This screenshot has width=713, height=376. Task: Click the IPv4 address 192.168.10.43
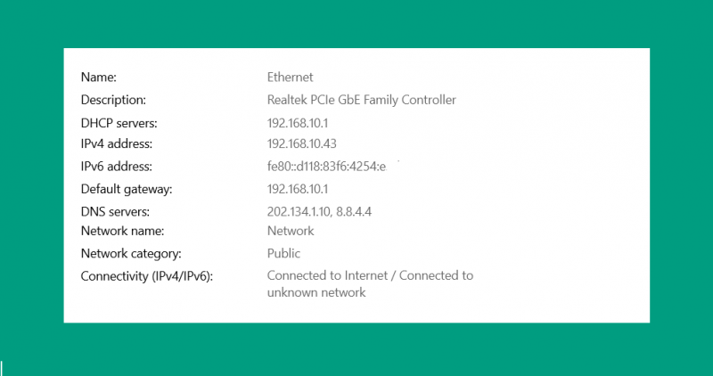click(301, 143)
